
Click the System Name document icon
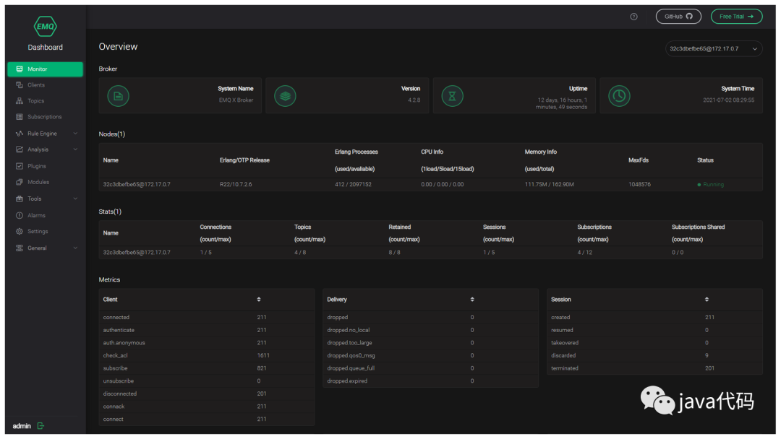click(118, 96)
